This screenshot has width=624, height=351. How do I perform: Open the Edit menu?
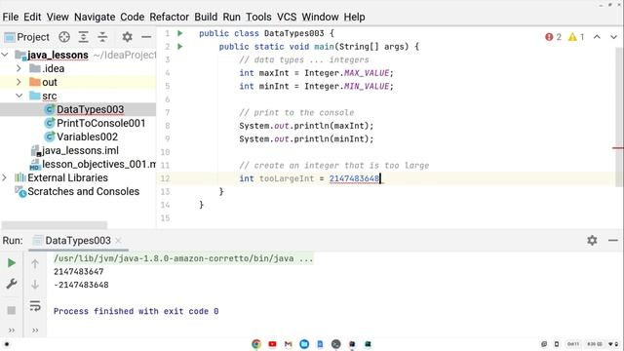click(32, 18)
